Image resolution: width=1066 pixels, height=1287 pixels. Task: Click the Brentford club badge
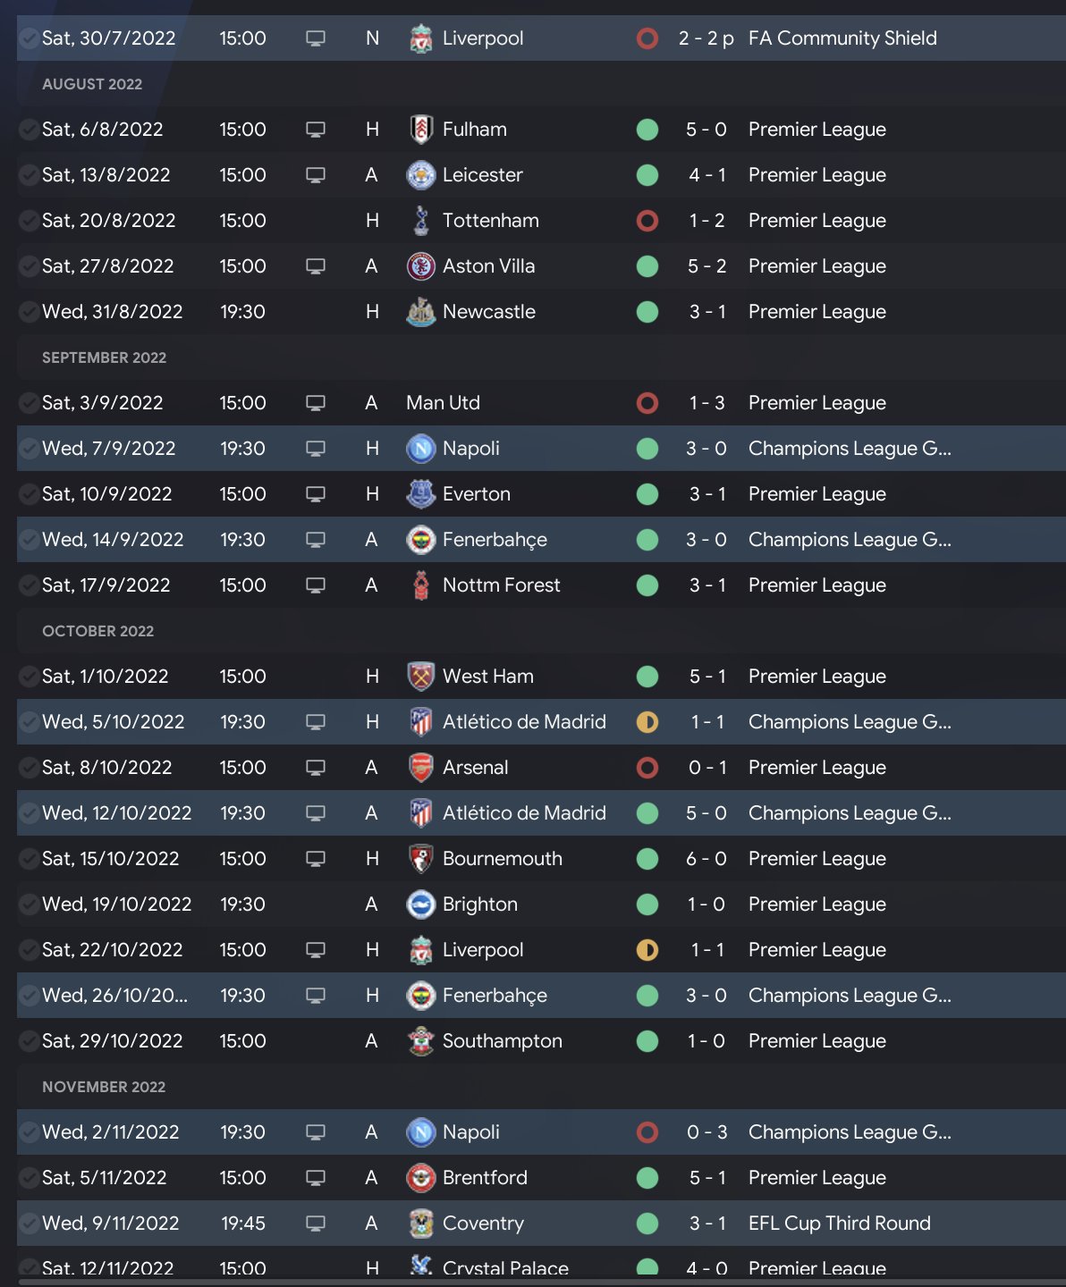[420, 1178]
